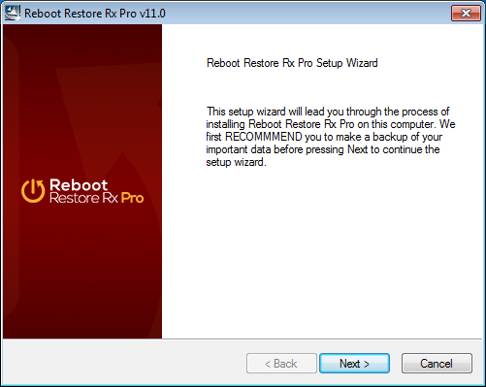This screenshot has height=387, width=486.
Task: Click the dark red banner below the logo
Action: (82, 272)
